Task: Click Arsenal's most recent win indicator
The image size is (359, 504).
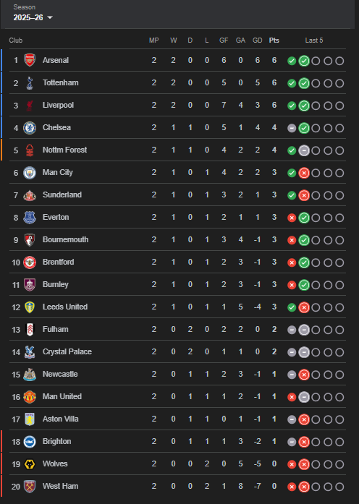Action: (304, 61)
